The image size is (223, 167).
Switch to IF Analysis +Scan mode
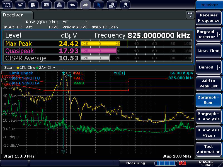tap(209, 133)
